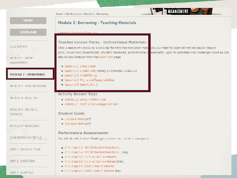Follow the Download page link in paragraph

point(106,57)
